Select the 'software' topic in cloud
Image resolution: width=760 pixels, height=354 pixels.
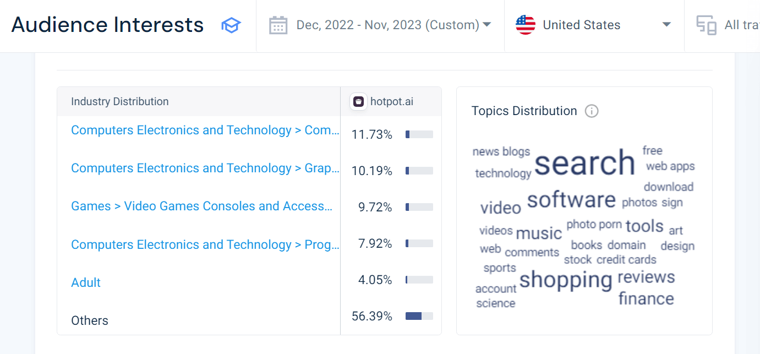tap(571, 199)
